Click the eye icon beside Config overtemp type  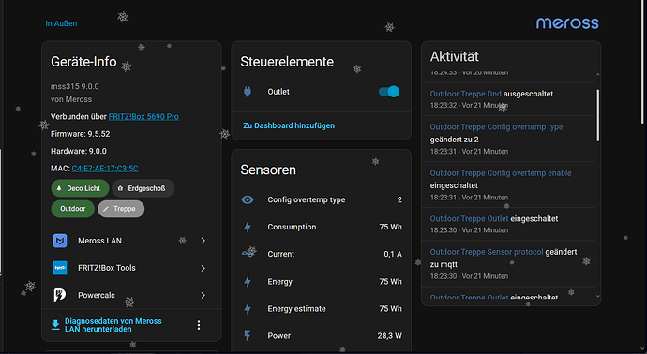click(x=248, y=199)
